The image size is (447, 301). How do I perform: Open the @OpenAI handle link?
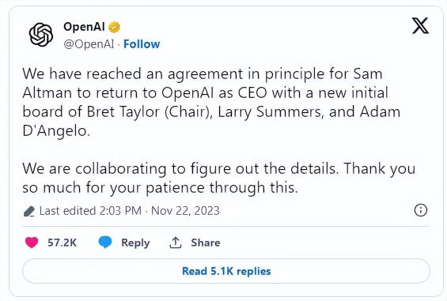[89, 44]
